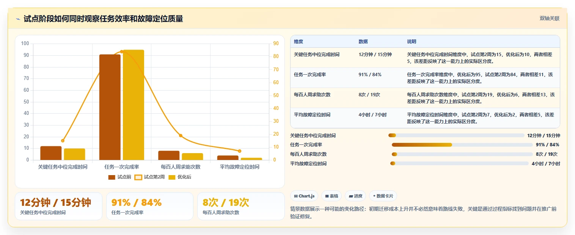Screen dimensions: 575x235
Task: Click table value 4小时 / 7小时
Action: click(372, 115)
